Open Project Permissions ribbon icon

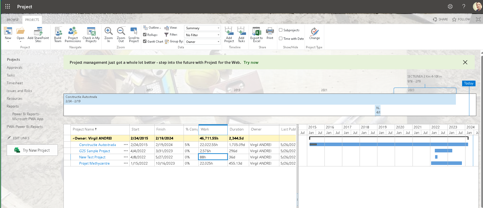point(73,32)
